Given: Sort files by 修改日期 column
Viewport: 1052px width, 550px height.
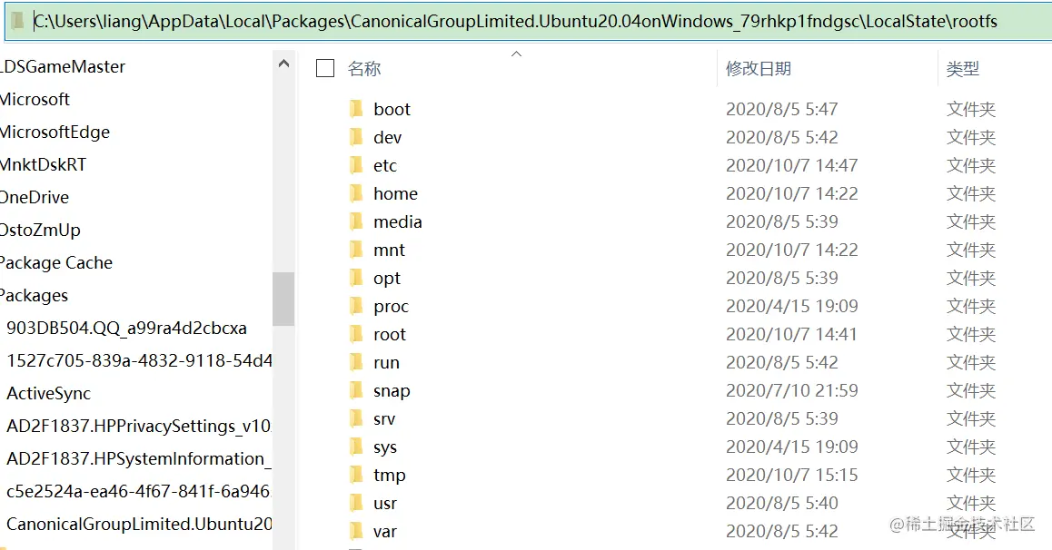Looking at the screenshot, I should (759, 68).
